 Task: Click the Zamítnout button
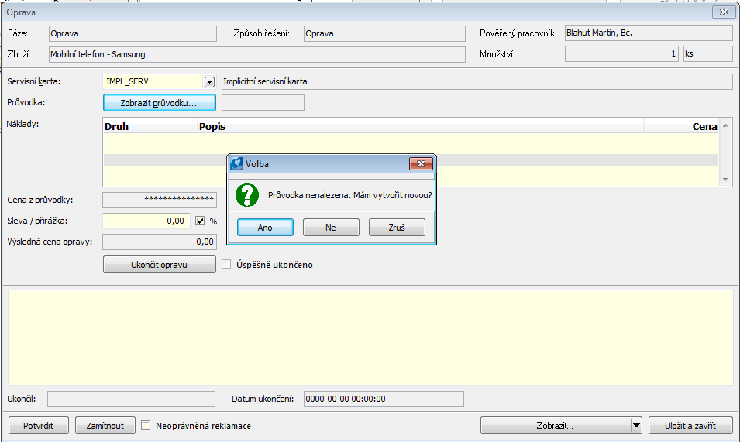pyautogui.click(x=105, y=426)
